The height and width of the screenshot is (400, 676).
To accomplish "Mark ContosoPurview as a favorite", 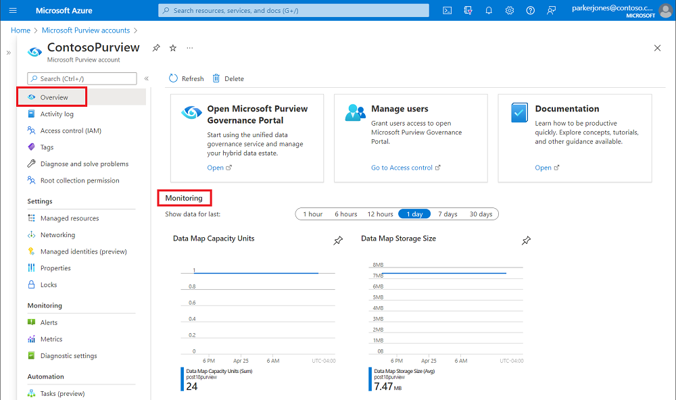I will (172, 48).
